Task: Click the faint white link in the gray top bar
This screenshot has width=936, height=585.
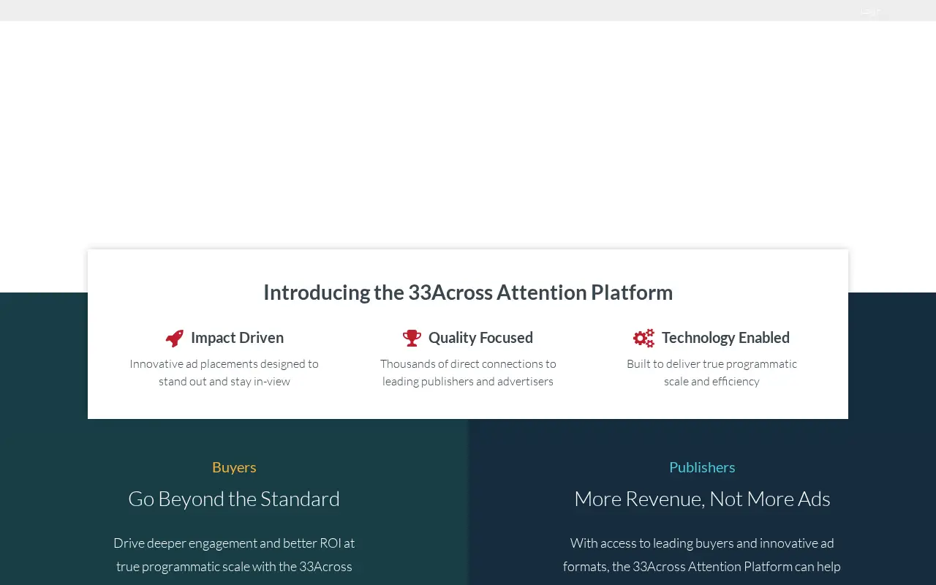Action: pyautogui.click(x=870, y=10)
